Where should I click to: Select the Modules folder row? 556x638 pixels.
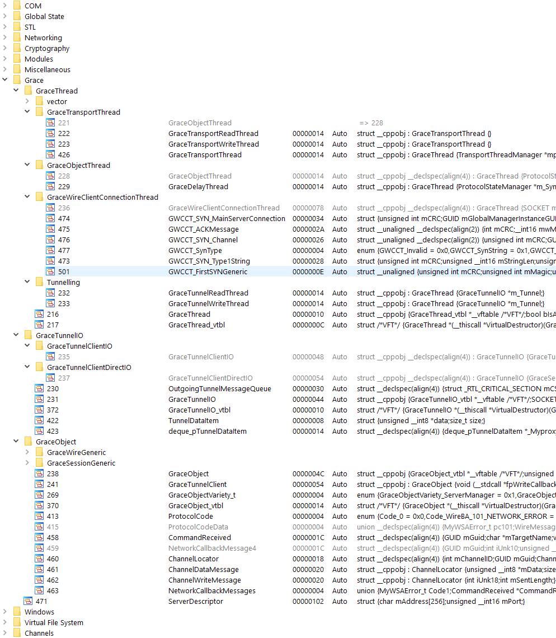(39, 59)
